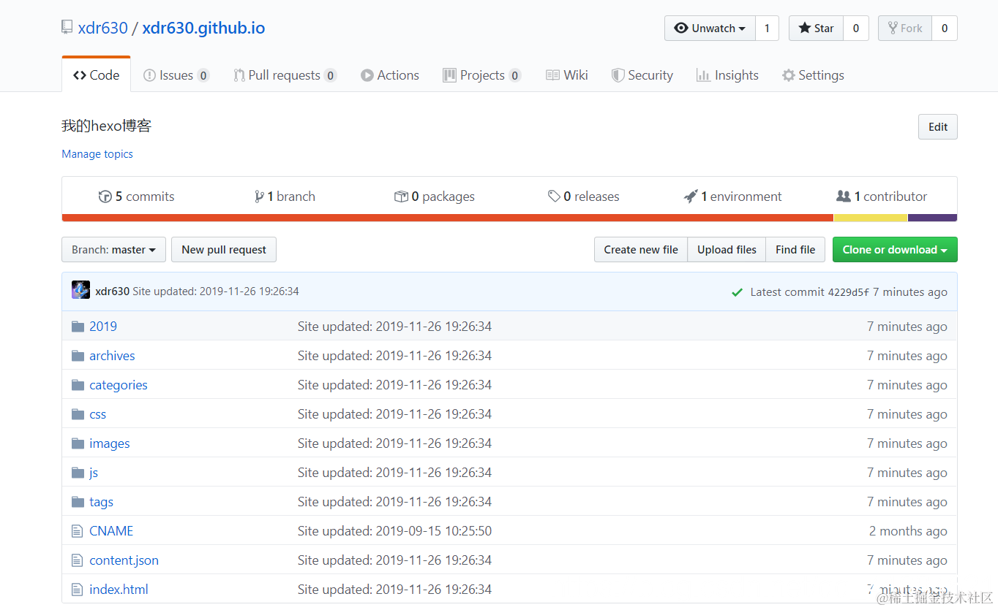
Task: Click the package box icon
Action: tap(401, 197)
